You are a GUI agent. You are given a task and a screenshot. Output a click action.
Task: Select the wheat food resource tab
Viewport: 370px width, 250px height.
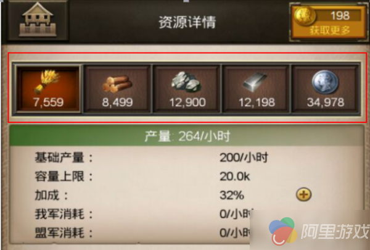pos(48,88)
